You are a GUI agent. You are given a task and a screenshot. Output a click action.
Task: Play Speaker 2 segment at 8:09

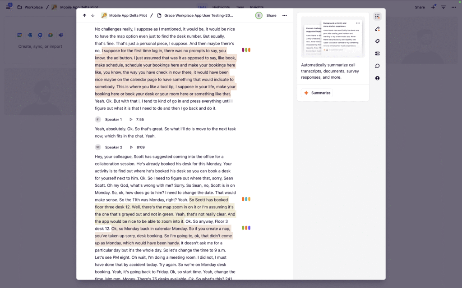pos(131,147)
